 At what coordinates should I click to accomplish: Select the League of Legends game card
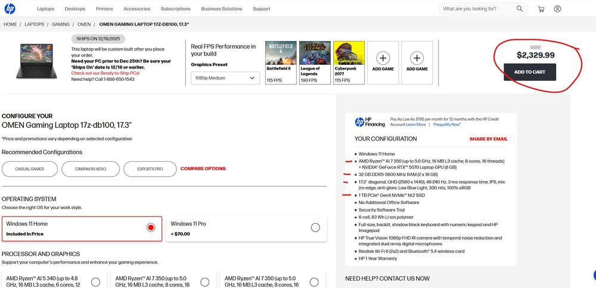315,62
